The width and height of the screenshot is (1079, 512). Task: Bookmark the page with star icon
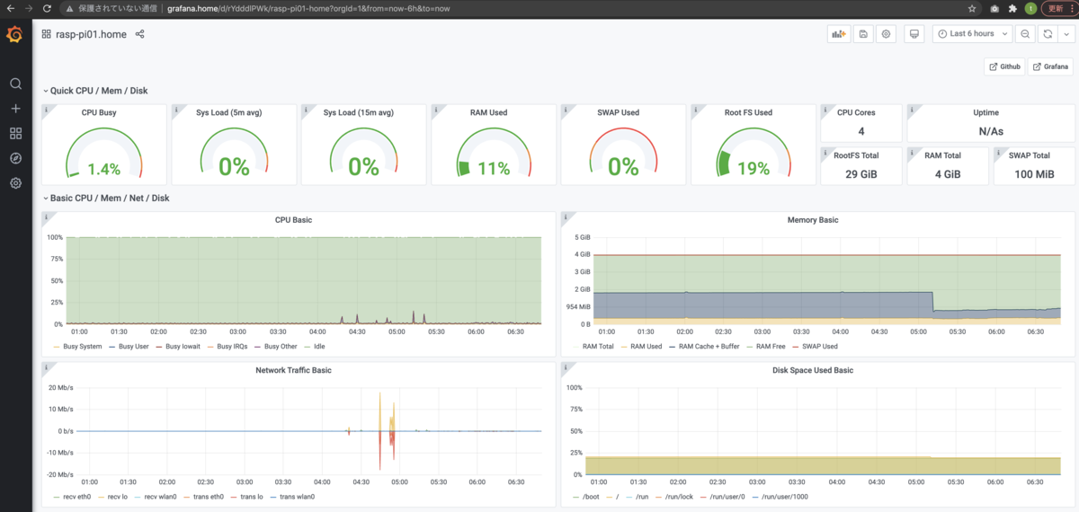972,8
